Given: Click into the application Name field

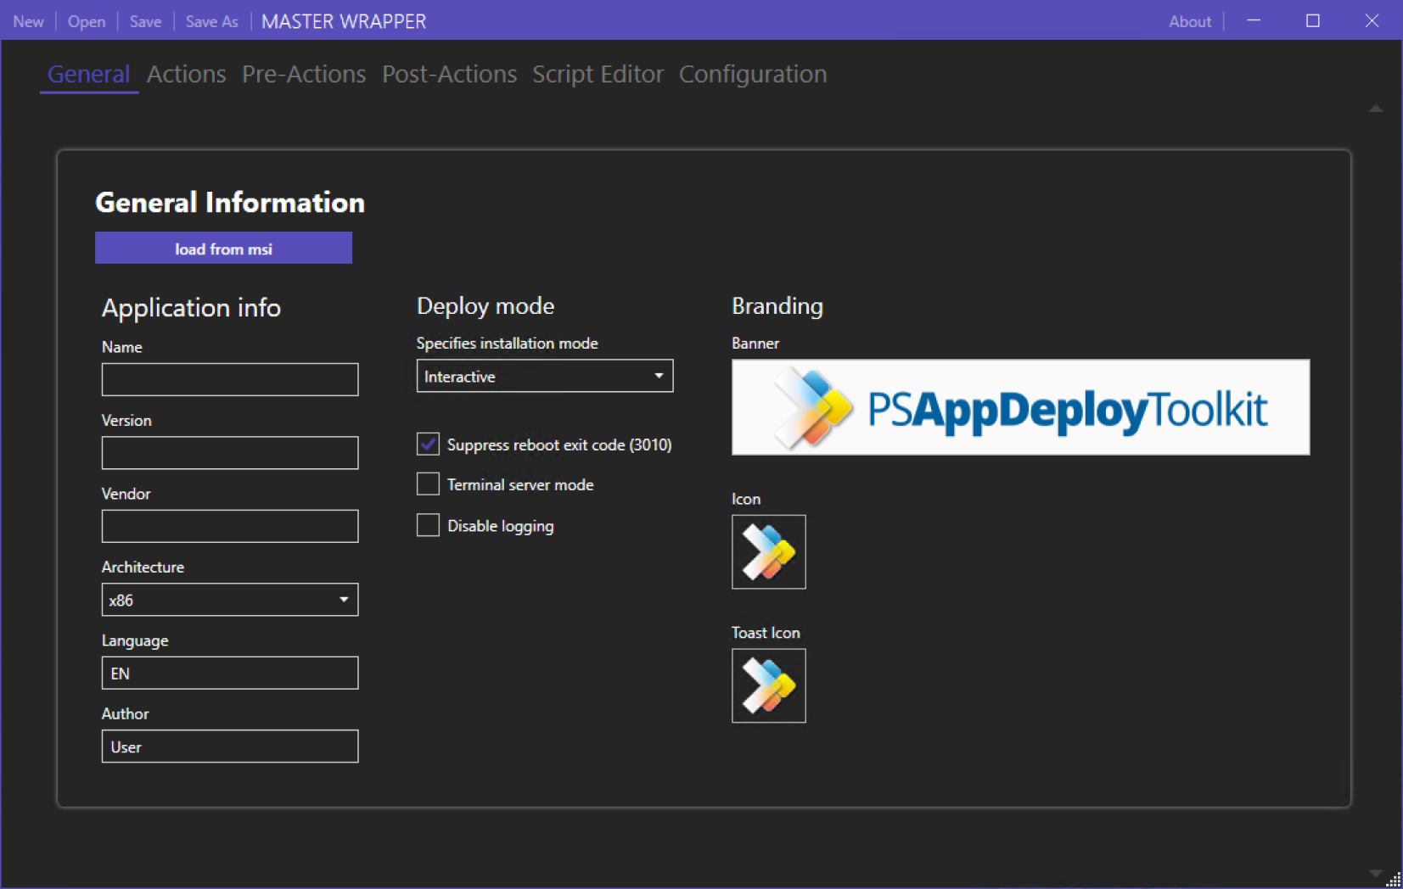Looking at the screenshot, I should pyautogui.click(x=229, y=379).
